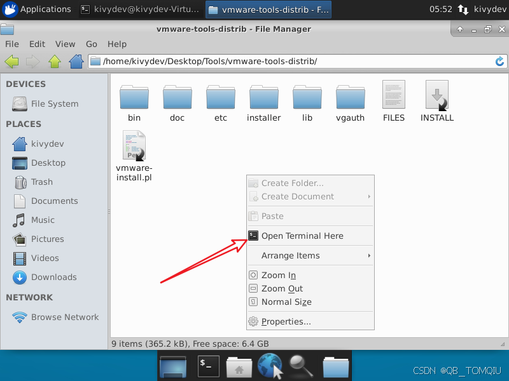This screenshot has width=509, height=381.
Task: Click the window menu icon in titlebar
Action: pyautogui.click(x=7, y=29)
